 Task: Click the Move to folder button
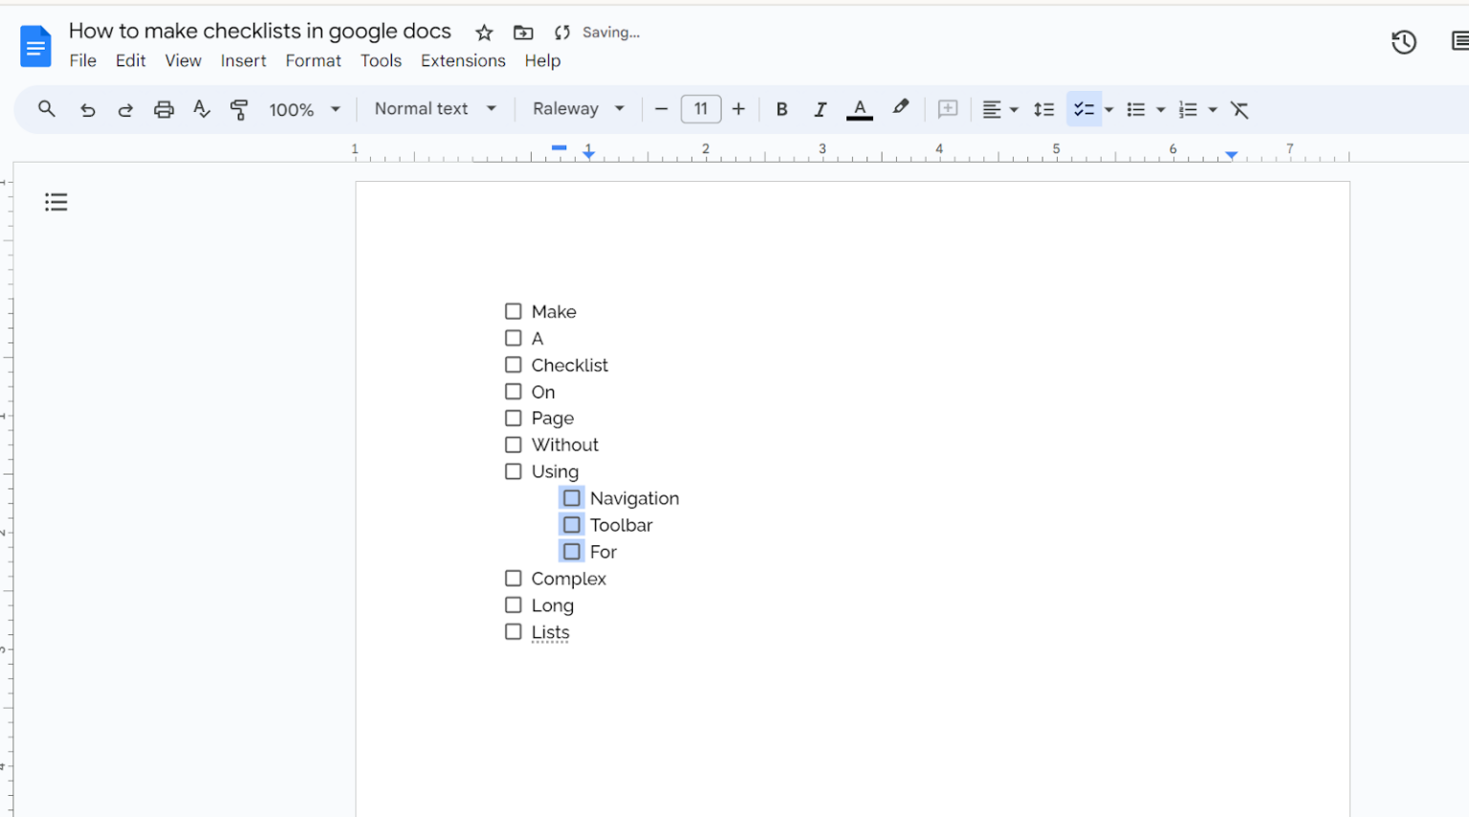tap(523, 32)
